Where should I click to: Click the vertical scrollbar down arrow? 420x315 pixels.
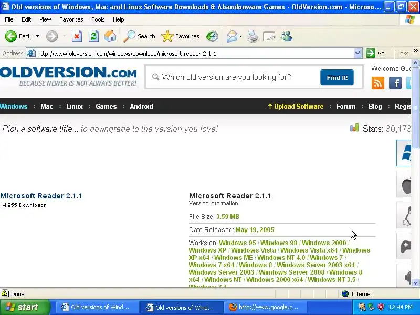[x=415, y=282]
